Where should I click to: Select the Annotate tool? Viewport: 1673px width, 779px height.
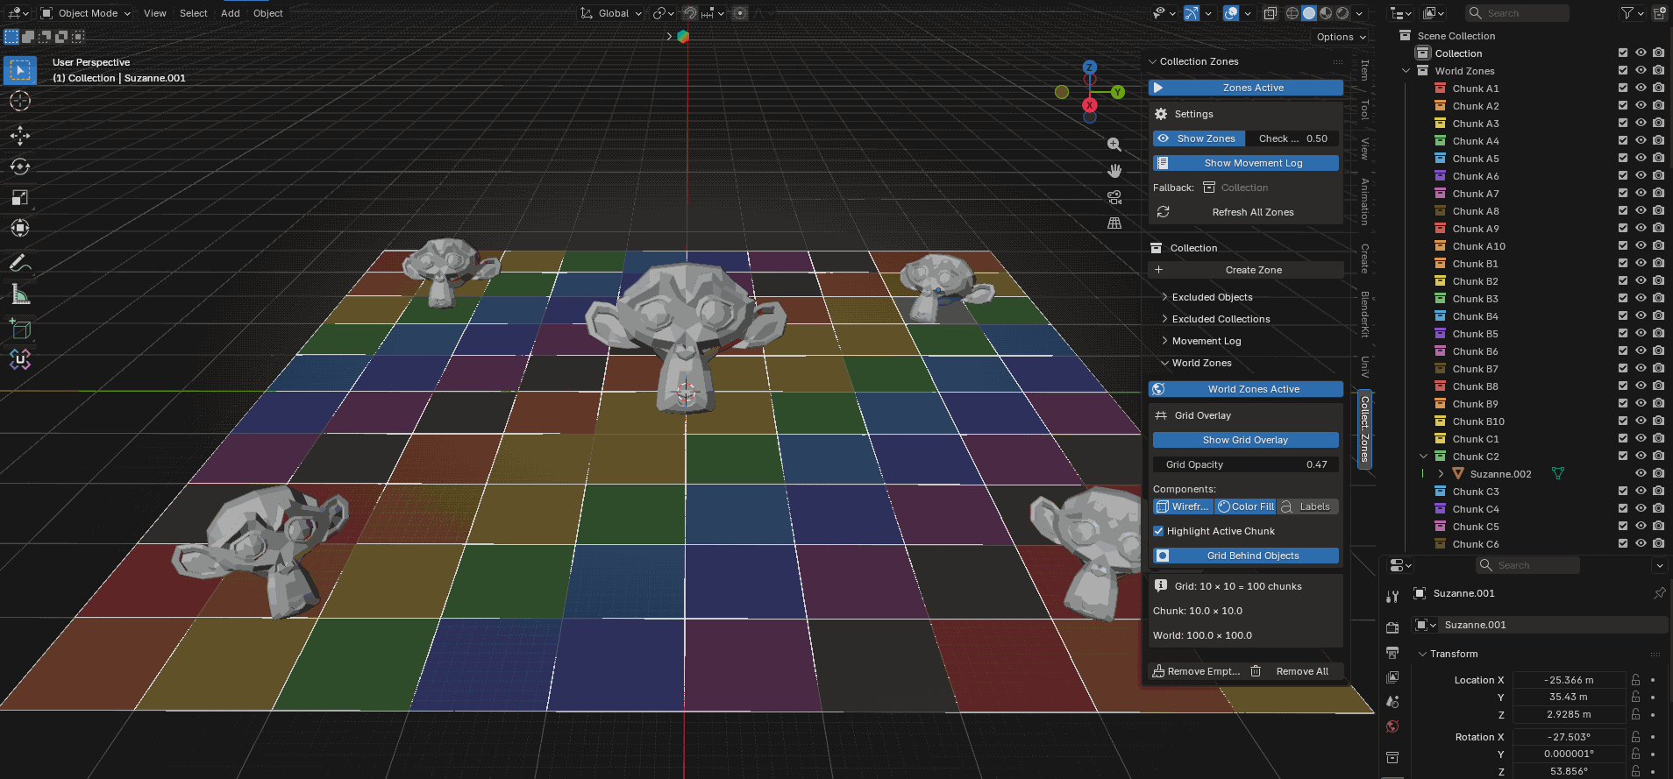coord(20,263)
